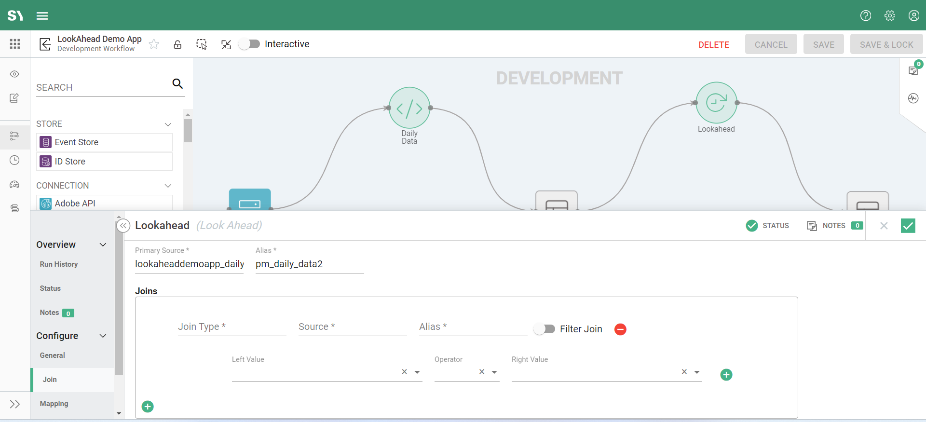Enable the Filter Join toggle
Viewport: 926px width, 422px height.
(x=545, y=329)
